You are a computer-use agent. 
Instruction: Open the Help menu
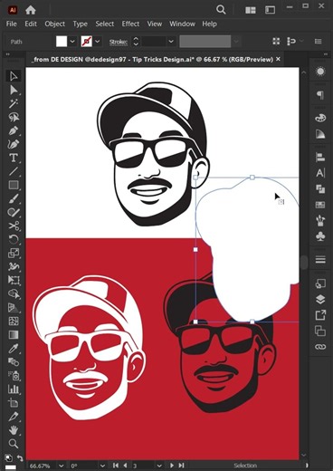(209, 24)
